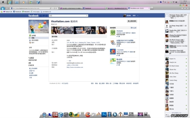Screen dimensions: 190x118
Task: Click the +886-2-2738-3838 phone number link
Action: [72, 65]
